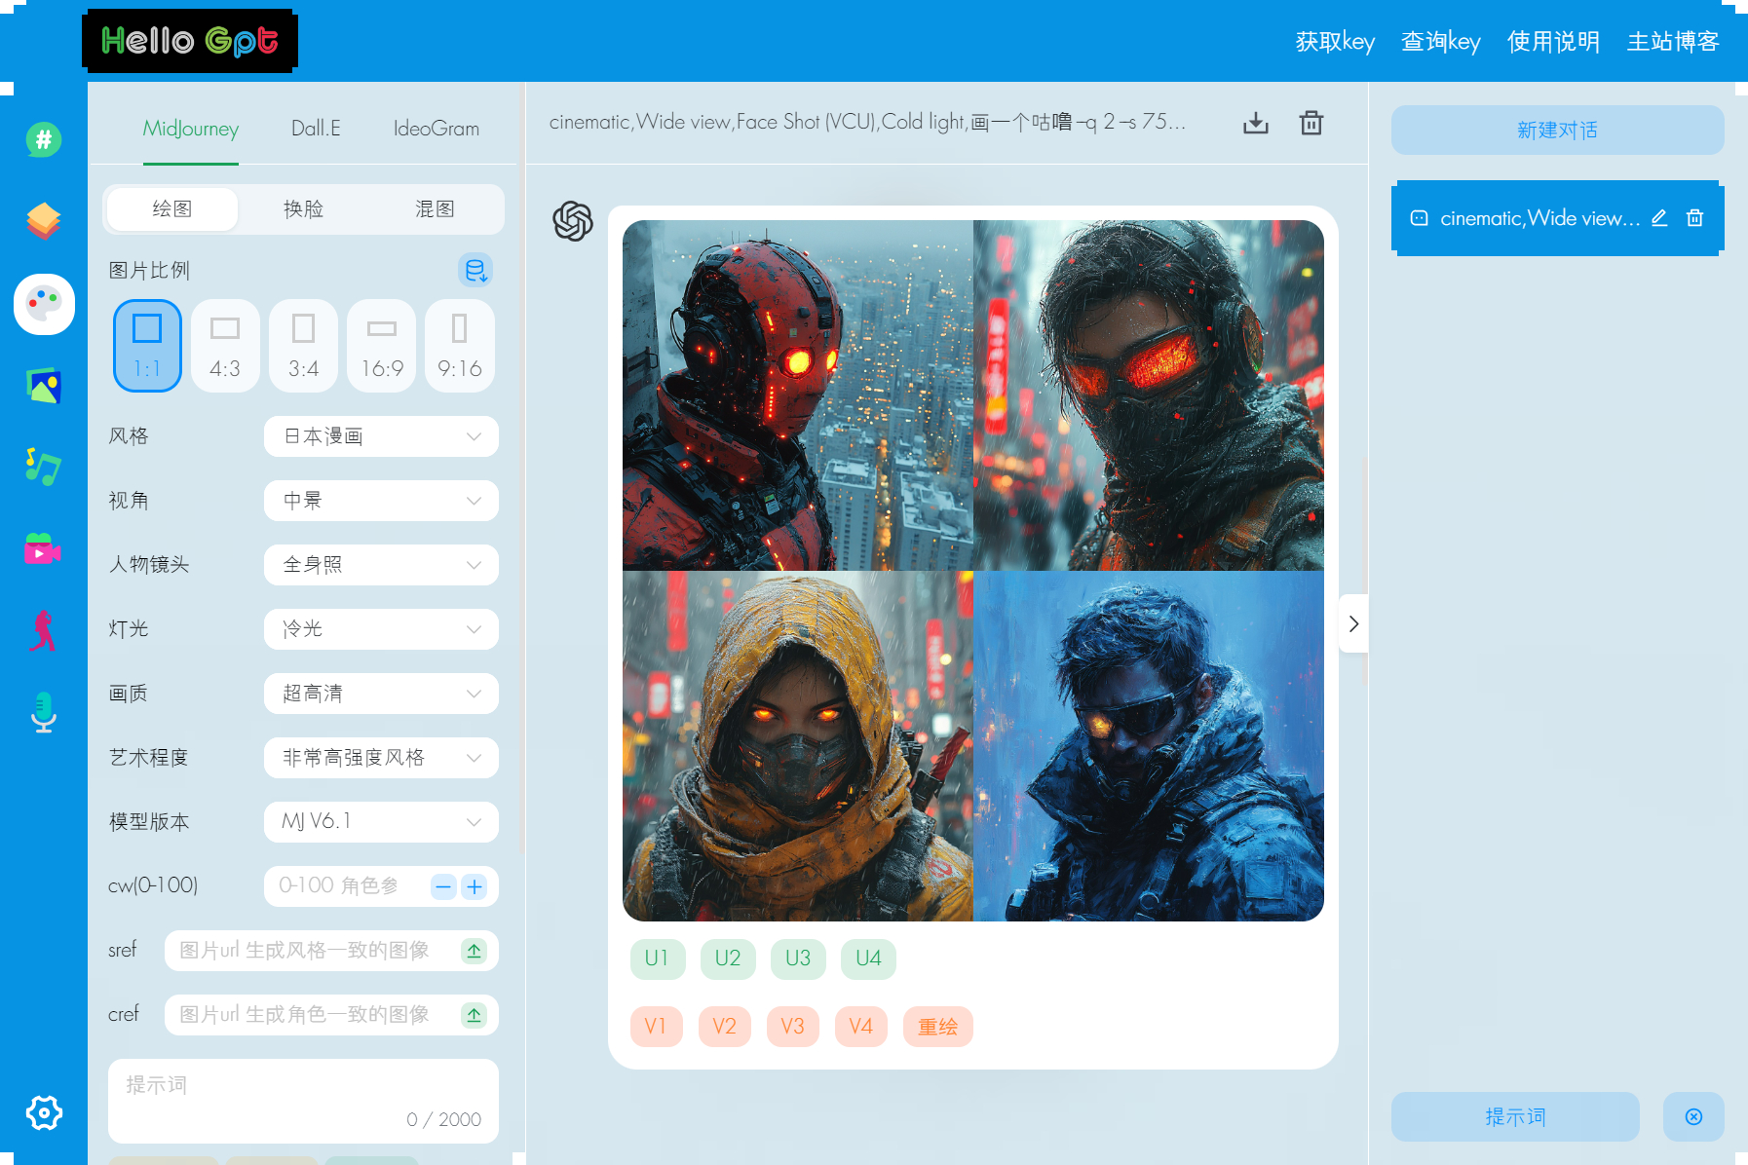Screen dimensions: 1748x1165
Task: Open the layers stack sidebar icon
Action: coord(43,221)
